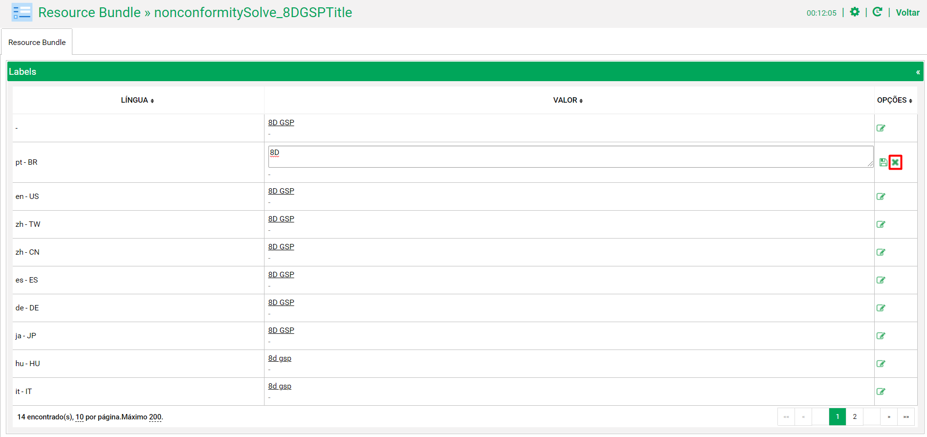Open the 8d gsp value for it - IT
The image size is (927, 437).
point(280,386)
